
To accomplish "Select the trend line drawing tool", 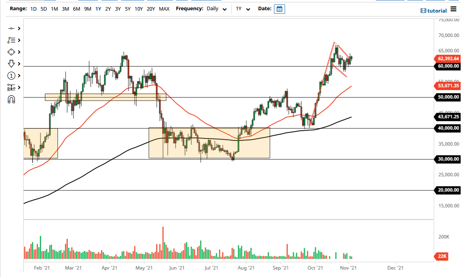I will 11,28.
